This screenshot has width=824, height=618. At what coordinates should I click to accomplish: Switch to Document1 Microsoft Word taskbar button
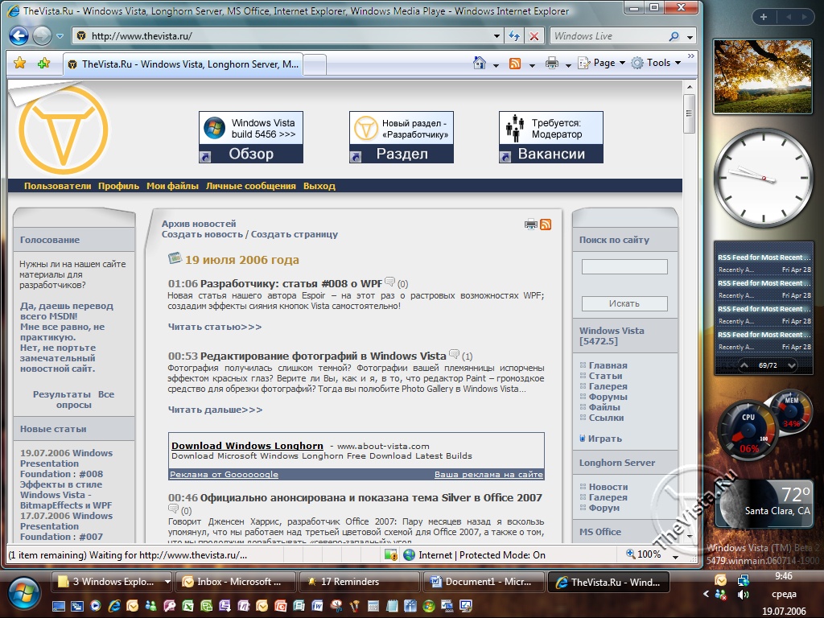(484, 582)
